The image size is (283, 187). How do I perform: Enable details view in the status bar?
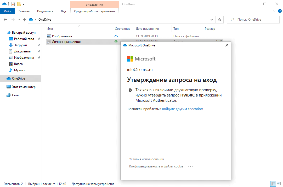[273, 183]
